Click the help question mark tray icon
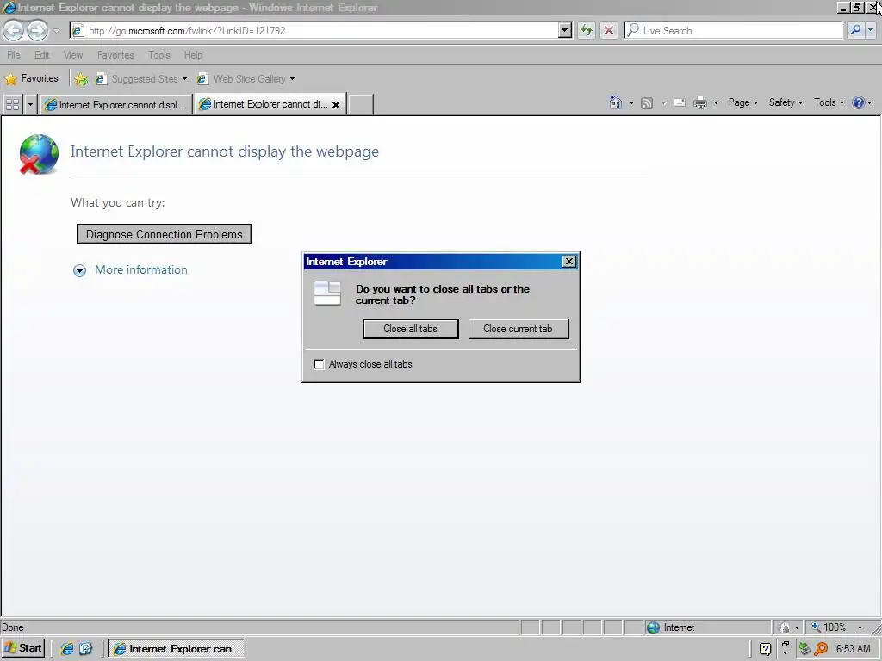This screenshot has width=882, height=661. [x=765, y=649]
